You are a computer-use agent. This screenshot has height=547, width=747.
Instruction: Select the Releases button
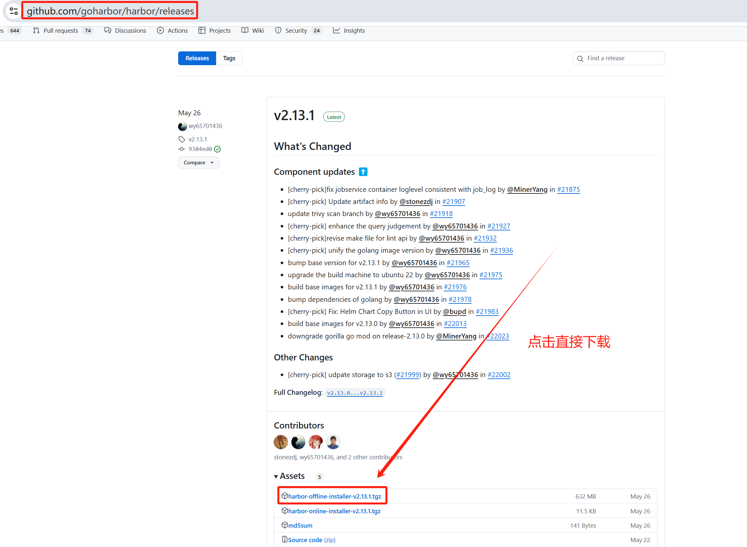click(x=197, y=58)
